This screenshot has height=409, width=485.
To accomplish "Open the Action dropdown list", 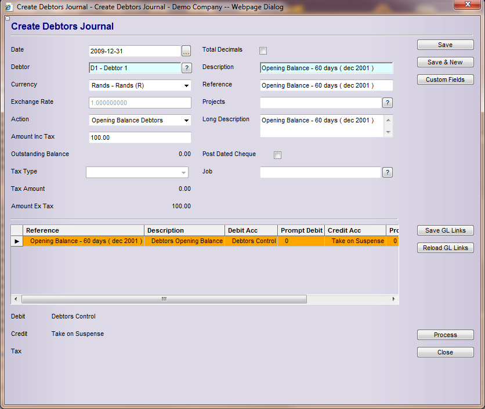I will [186, 121].
